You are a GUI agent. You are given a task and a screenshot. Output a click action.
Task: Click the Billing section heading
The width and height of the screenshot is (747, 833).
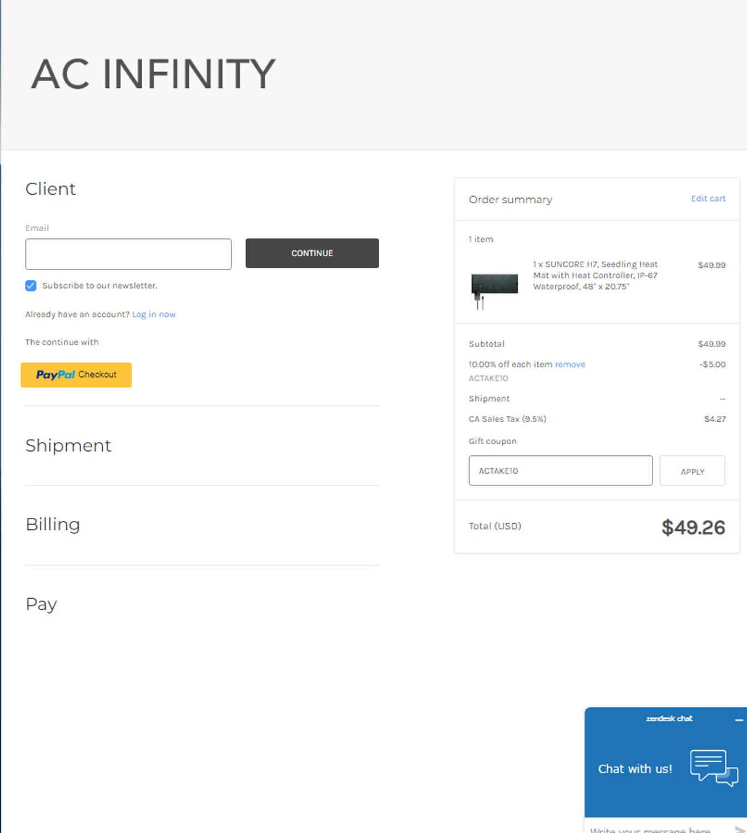(x=53, y=524)
